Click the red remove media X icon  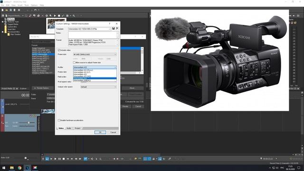coord(42,16)
